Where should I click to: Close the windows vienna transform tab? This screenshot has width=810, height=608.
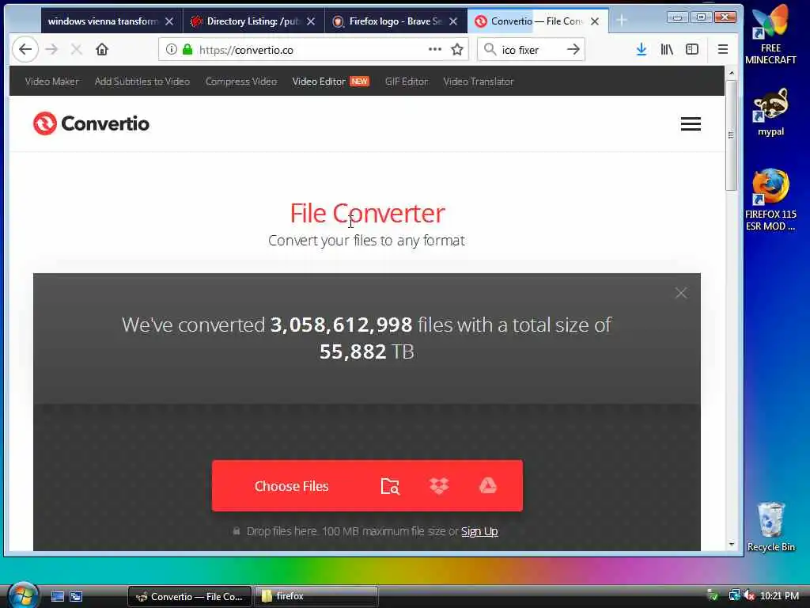[x=169, y=21]
